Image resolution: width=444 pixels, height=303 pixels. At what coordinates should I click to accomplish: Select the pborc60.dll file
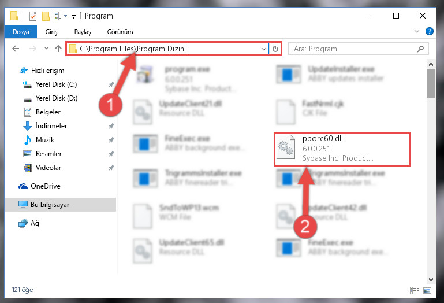click(x=342, y=149)
